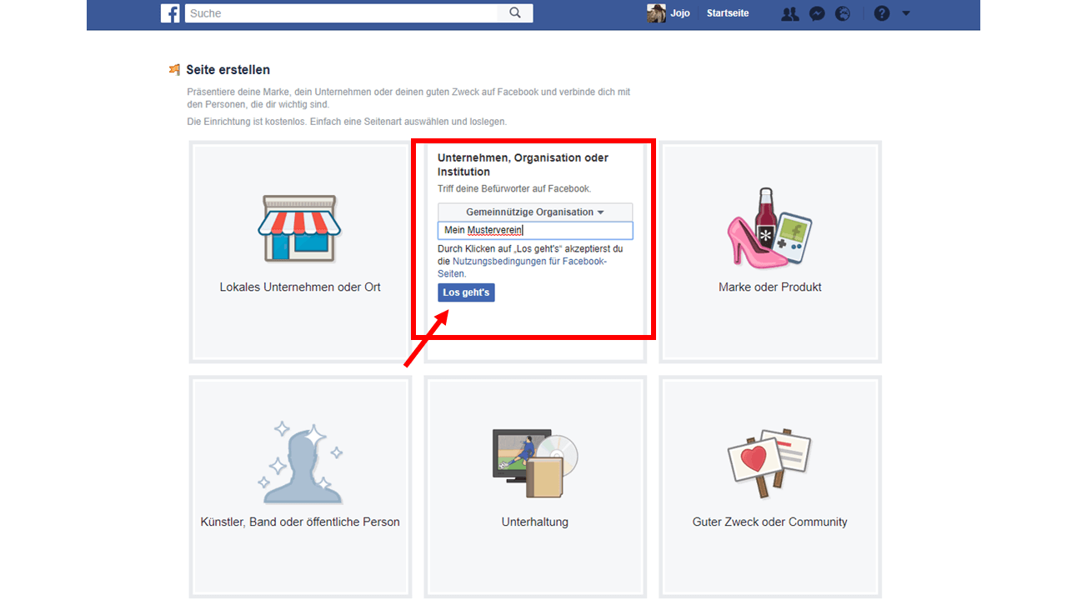Viewport: 1067px width, 600px height.
Task: Open the Jojo profile link
Action: click(x=680, y=13)
